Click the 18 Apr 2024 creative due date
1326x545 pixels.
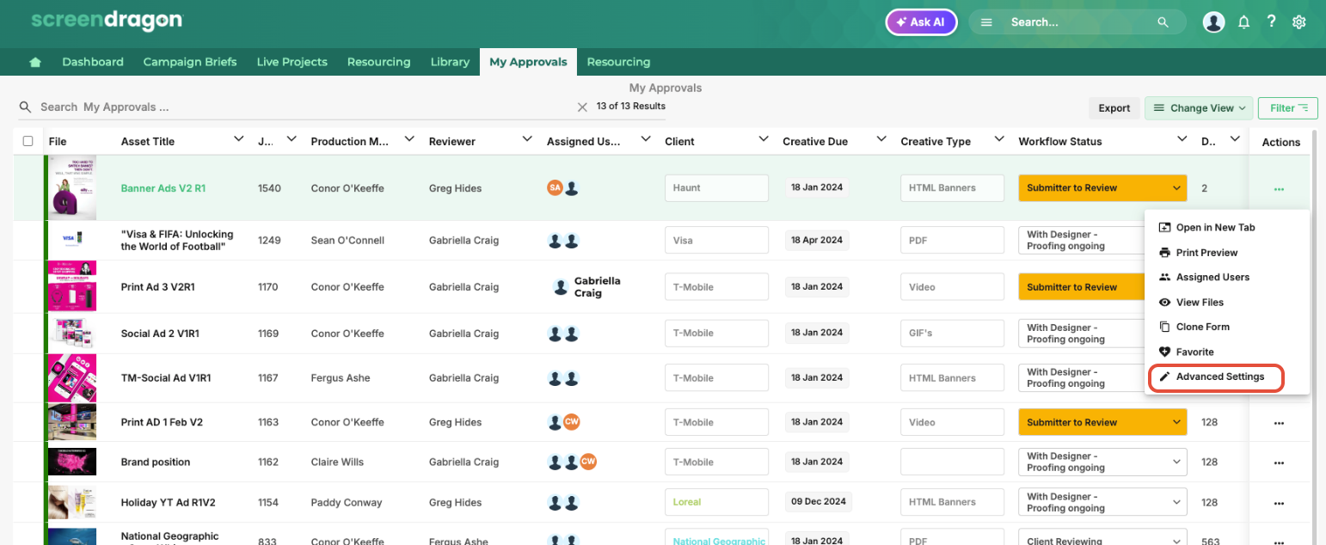point(817,241)
